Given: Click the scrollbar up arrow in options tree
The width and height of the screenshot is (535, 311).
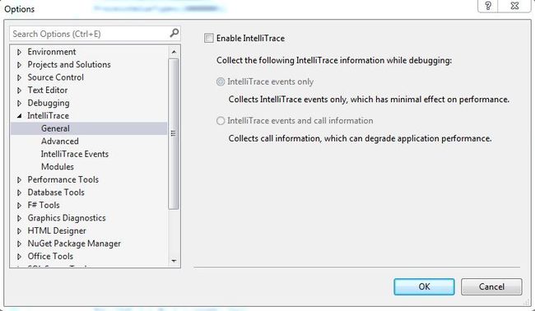Looking at the screenshot, I should click(x=174, y=52).
